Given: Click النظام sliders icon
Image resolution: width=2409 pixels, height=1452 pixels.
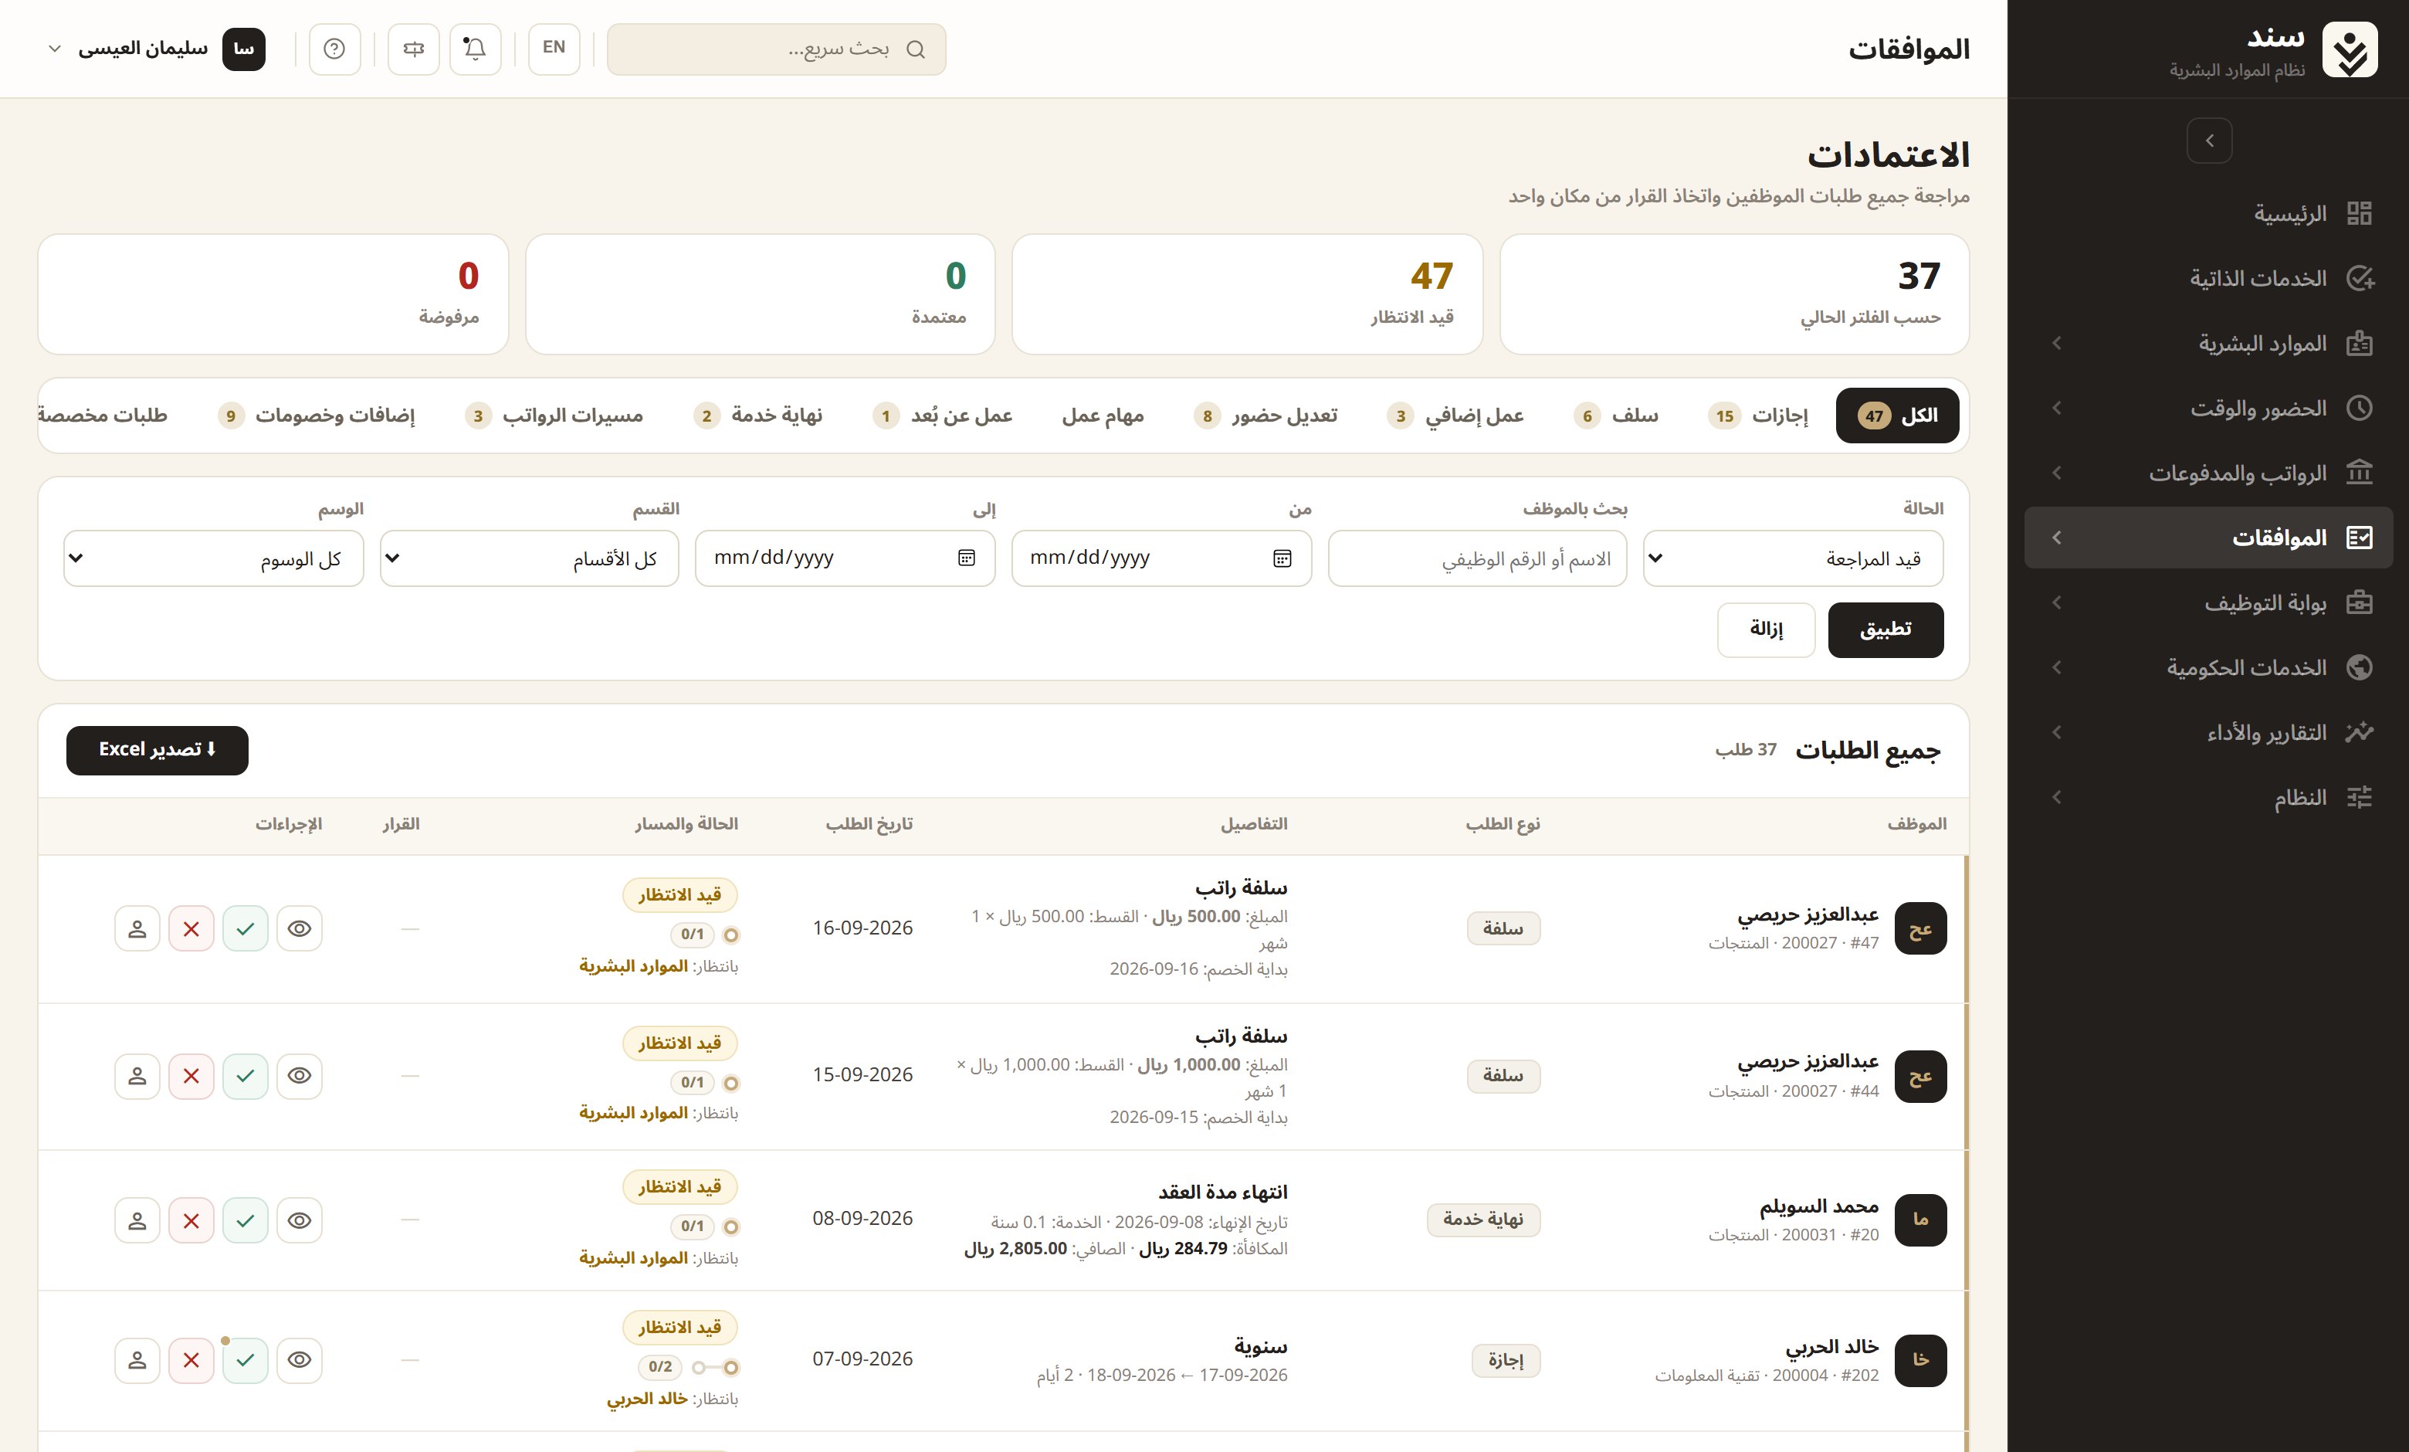Looking at the screenshot, I should click(2359, 797).
